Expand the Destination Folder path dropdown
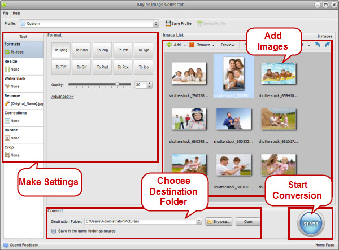The image size is (339, 250). click(x=199, y=222)
